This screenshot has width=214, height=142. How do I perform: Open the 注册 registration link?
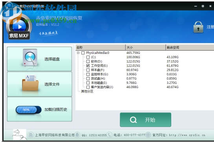coord(210,27)
